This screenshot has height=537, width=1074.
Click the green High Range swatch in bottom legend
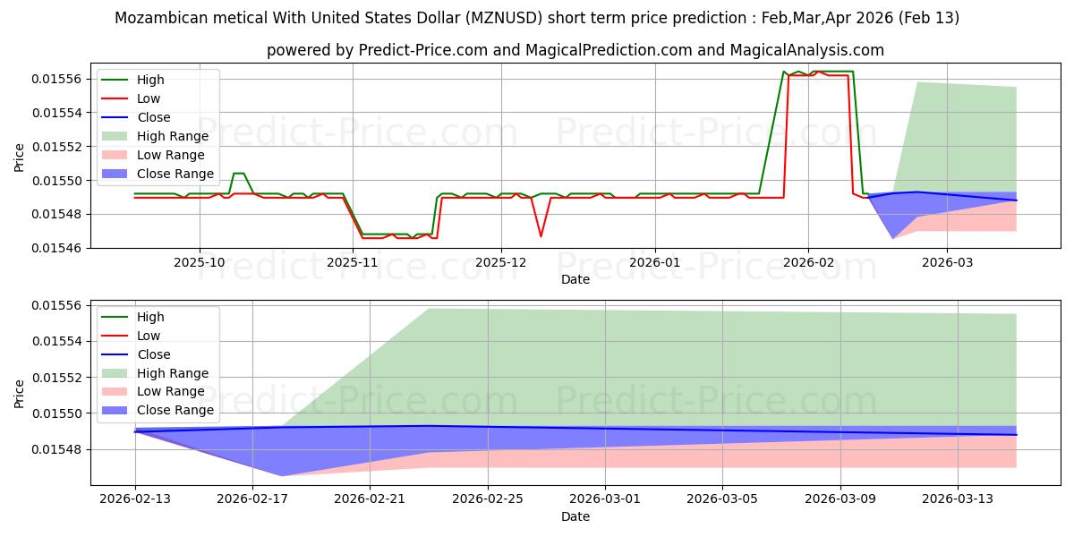click(116, 374)
